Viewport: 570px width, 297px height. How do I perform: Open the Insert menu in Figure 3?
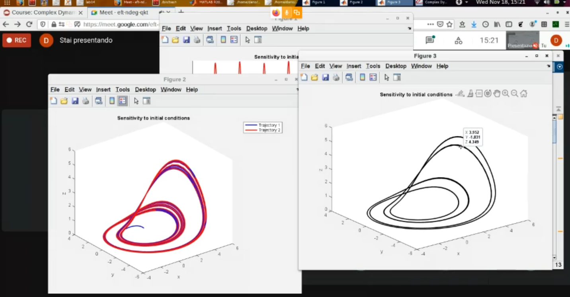pos(353,66)
